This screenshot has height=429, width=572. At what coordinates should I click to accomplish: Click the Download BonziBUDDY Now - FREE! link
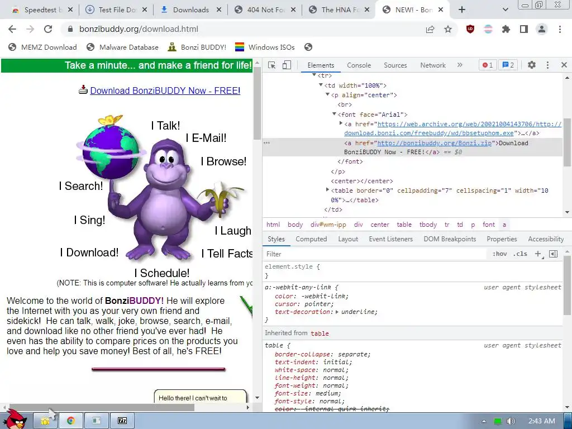165,90
